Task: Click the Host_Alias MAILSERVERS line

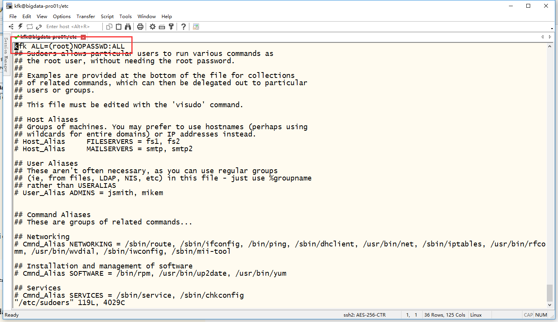Action: tap(104, 149)
